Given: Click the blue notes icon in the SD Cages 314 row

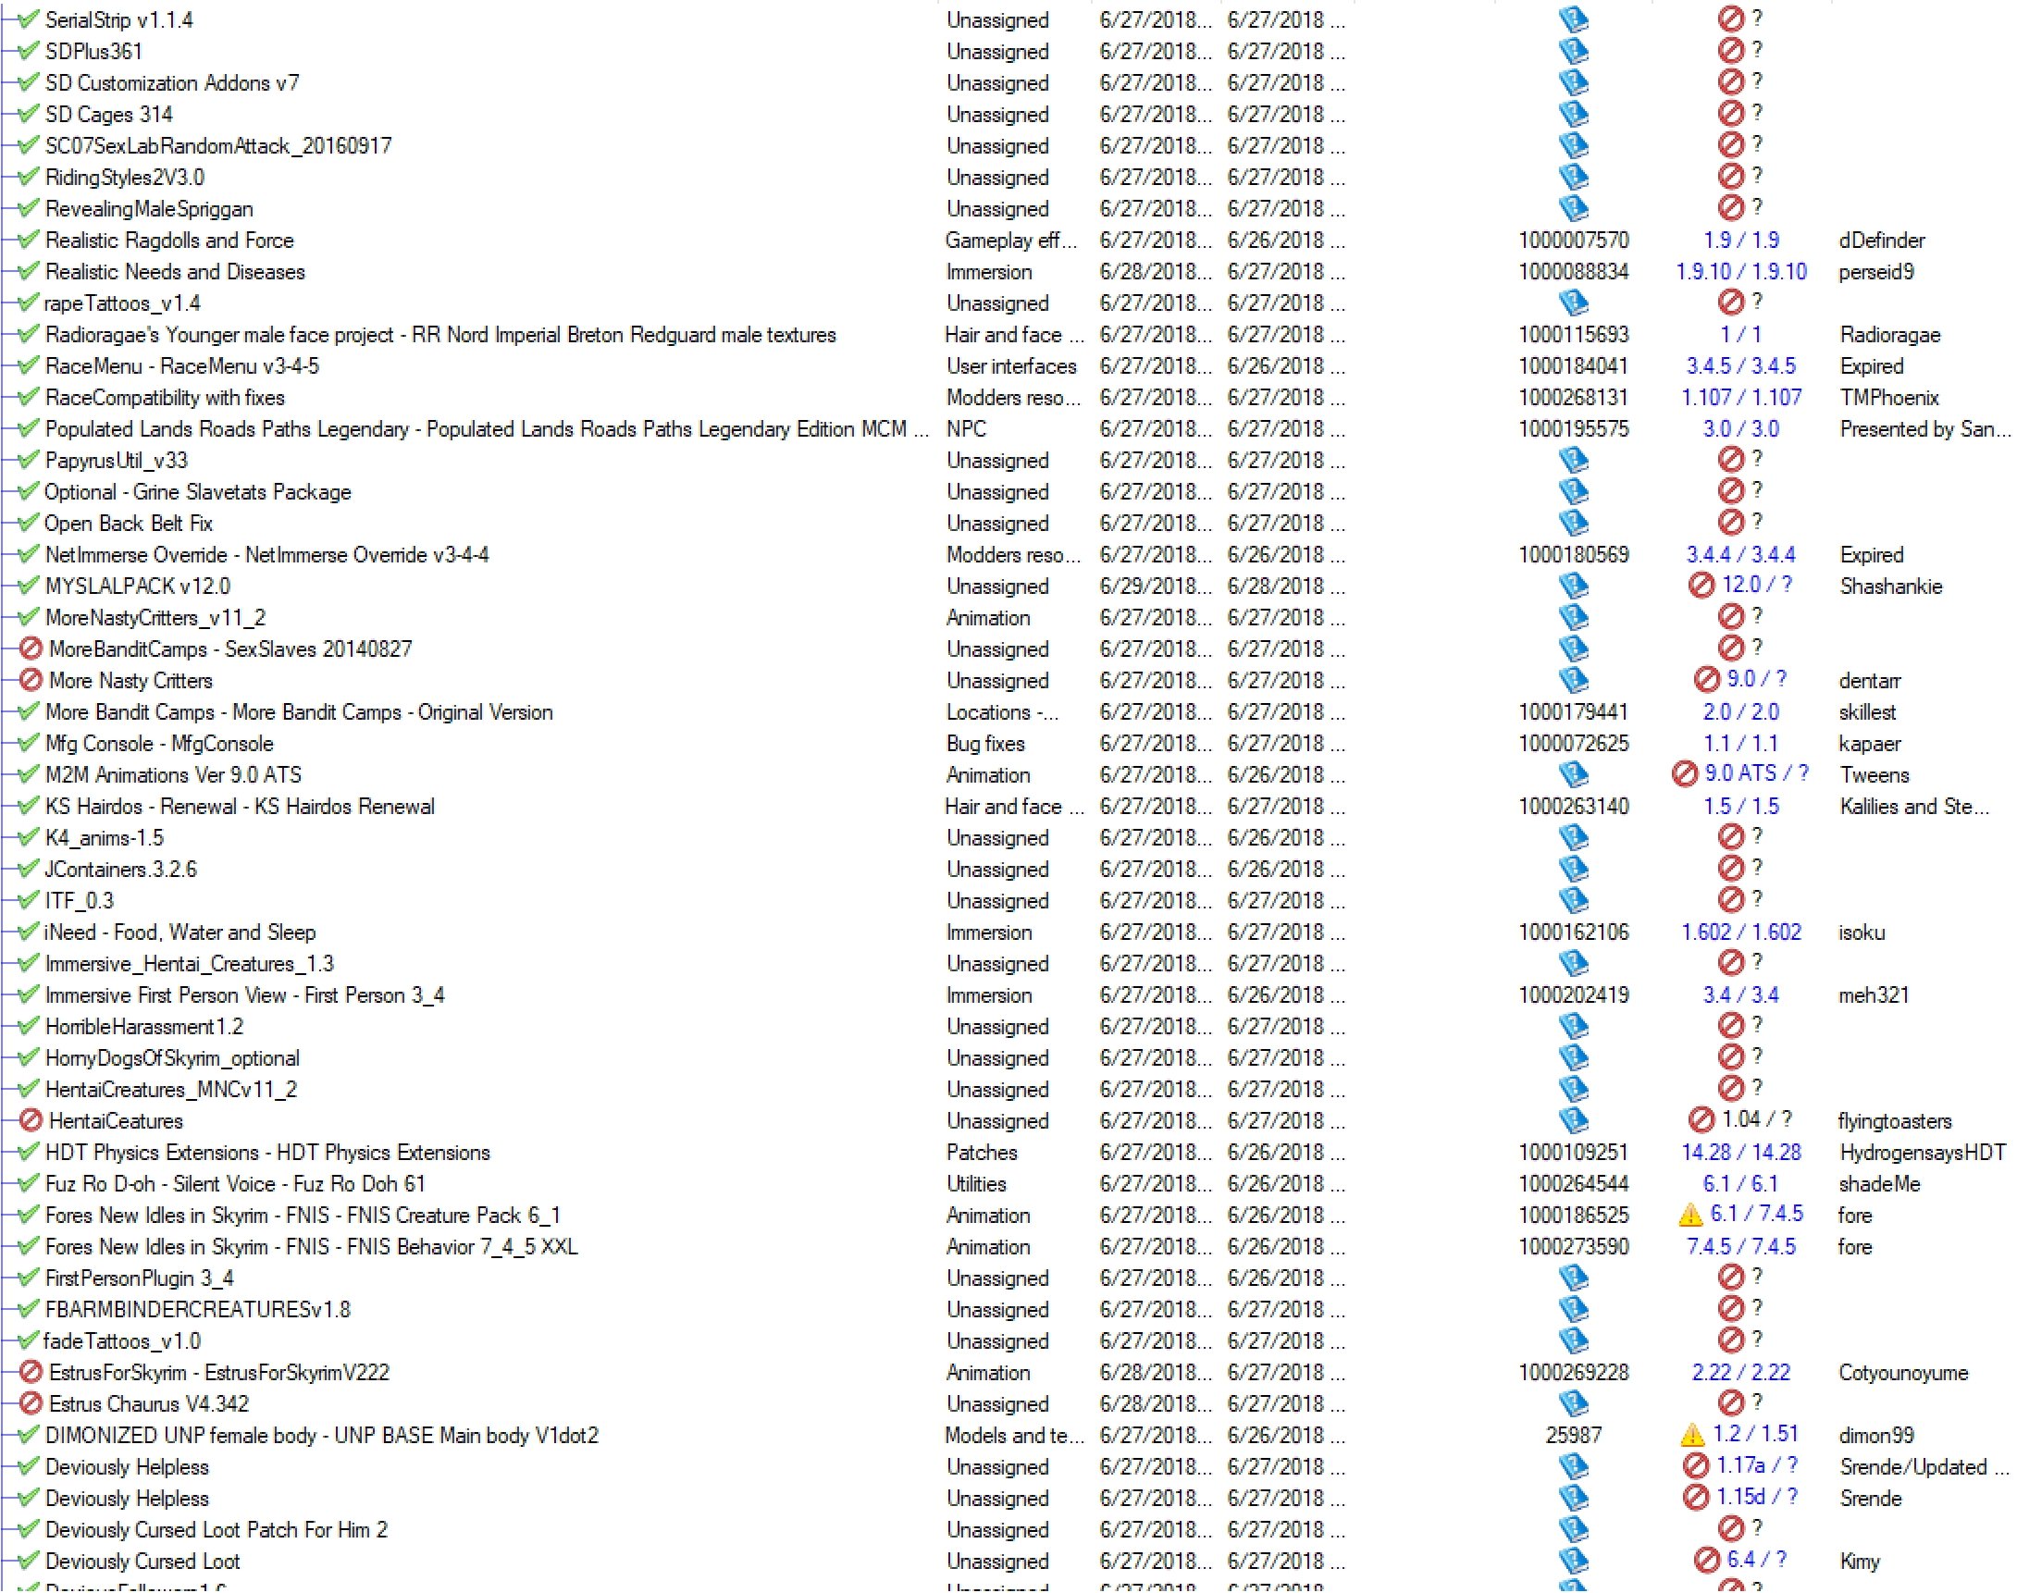Looking at the screenshot, I should (1573, 114).
